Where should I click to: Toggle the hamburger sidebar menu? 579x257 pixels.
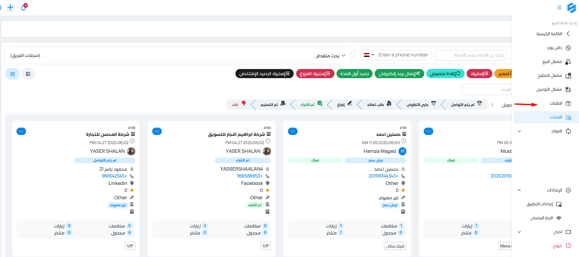[x=559, y=7]
